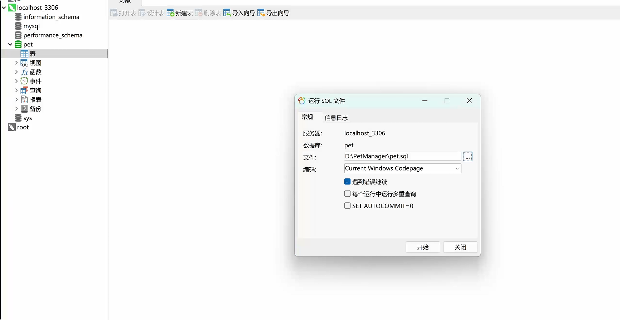This screenshot has width=620, height=320.
Task: Click the root connection icon
Action: [12, 127]
